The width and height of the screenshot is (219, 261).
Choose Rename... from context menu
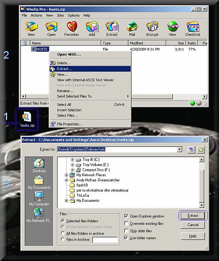point(90,91)
